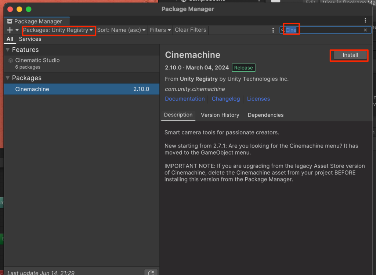Viewport: 376px width, 275px height.
Task: Open the window kebab menu icon
Action: coord(365,21)
